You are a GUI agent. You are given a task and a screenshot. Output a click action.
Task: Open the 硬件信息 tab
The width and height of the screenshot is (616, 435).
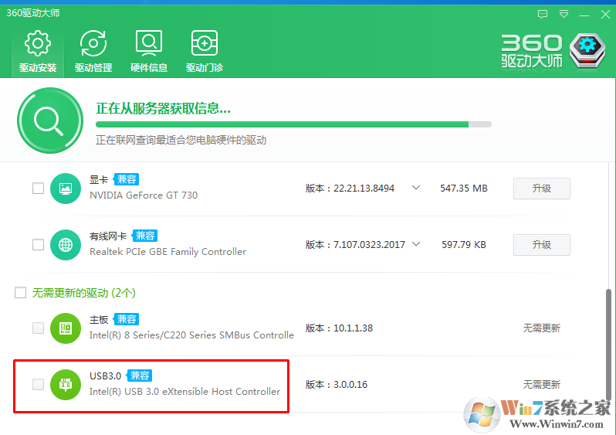pos(149,52)
